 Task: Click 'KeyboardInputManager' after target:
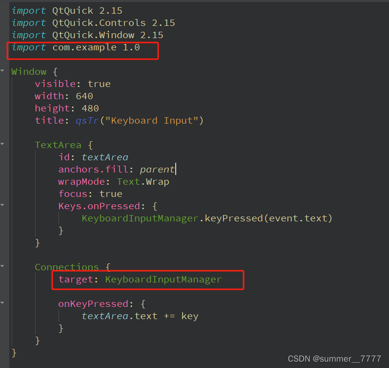(163, 279)
